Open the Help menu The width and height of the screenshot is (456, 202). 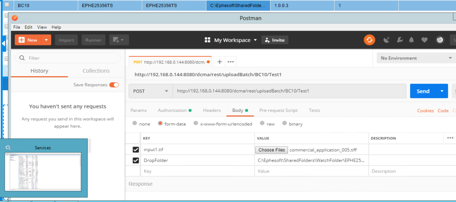pyautogui.click(x=56, y=27)
